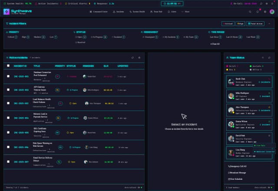The image size is (278, 191).
Task: Check the box for INC-2025-001
Action: coord(8,76)
